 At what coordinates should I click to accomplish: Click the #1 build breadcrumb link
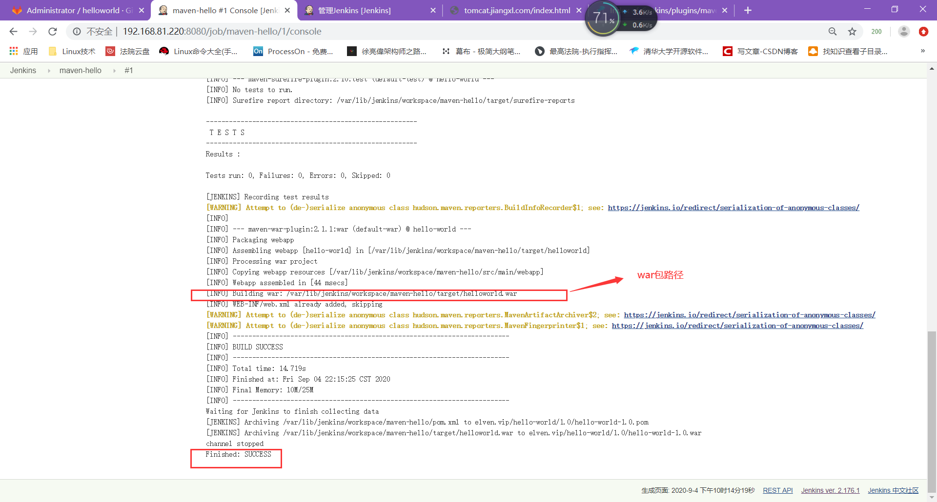129,71
